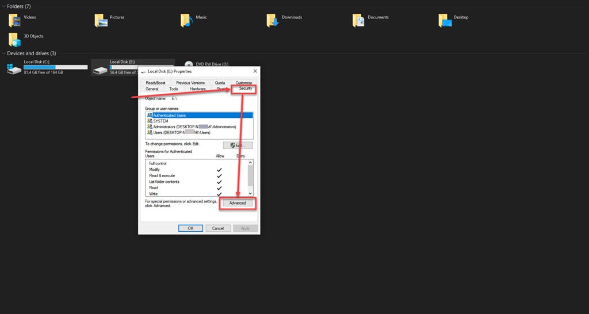The height and width of the screenshot is (314, 589).
Task: Select the Local Disk (C:) drive icon
Action: 14,68
